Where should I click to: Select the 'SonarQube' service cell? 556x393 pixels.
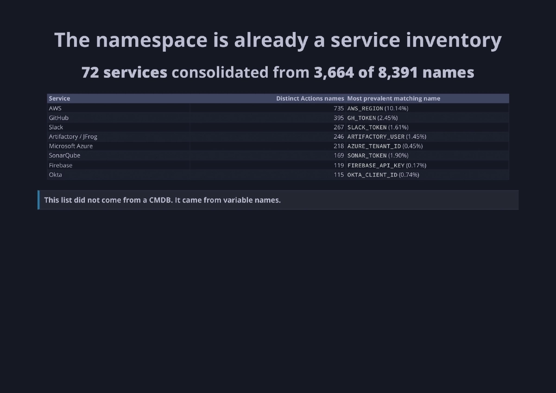[119, 156]
